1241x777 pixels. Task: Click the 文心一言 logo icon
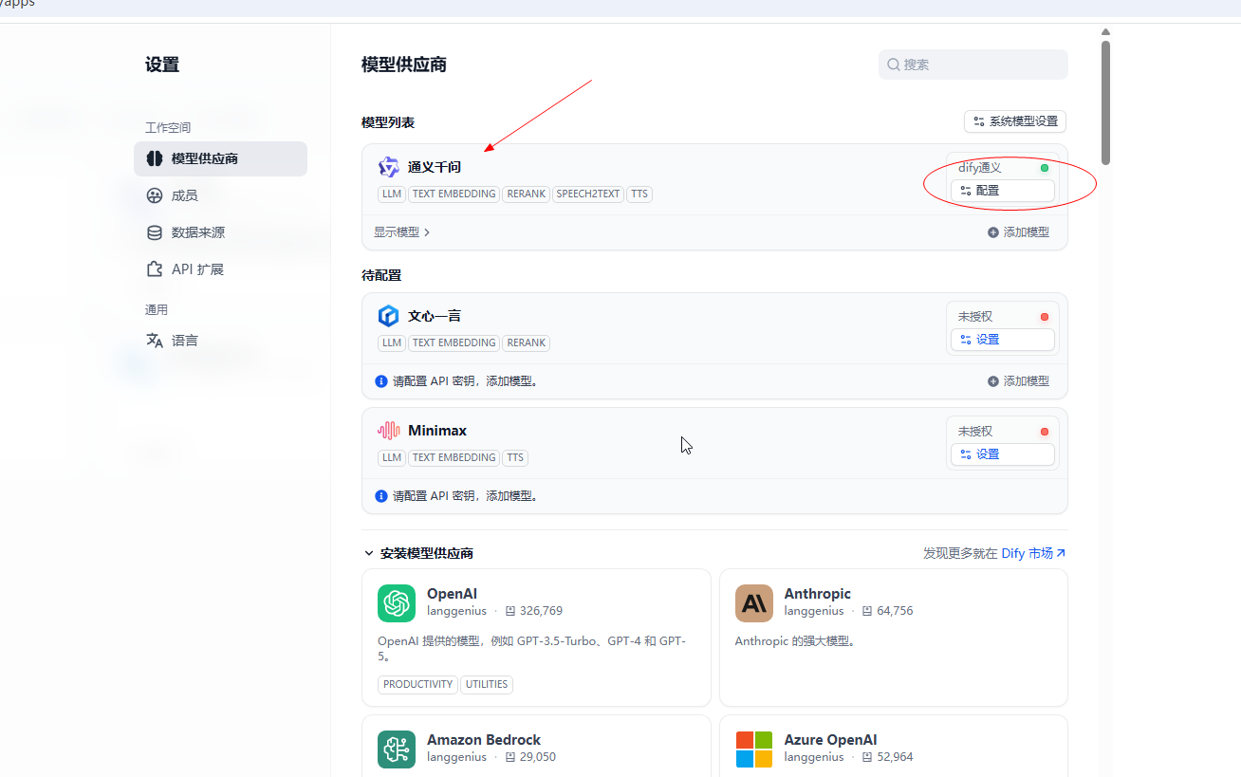389,316
